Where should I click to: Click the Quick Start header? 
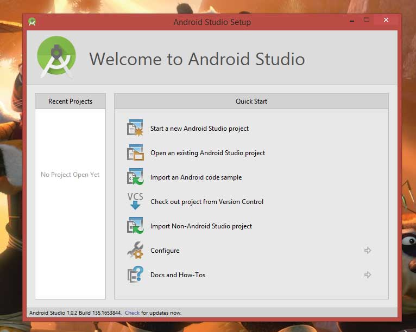(251, 101)
